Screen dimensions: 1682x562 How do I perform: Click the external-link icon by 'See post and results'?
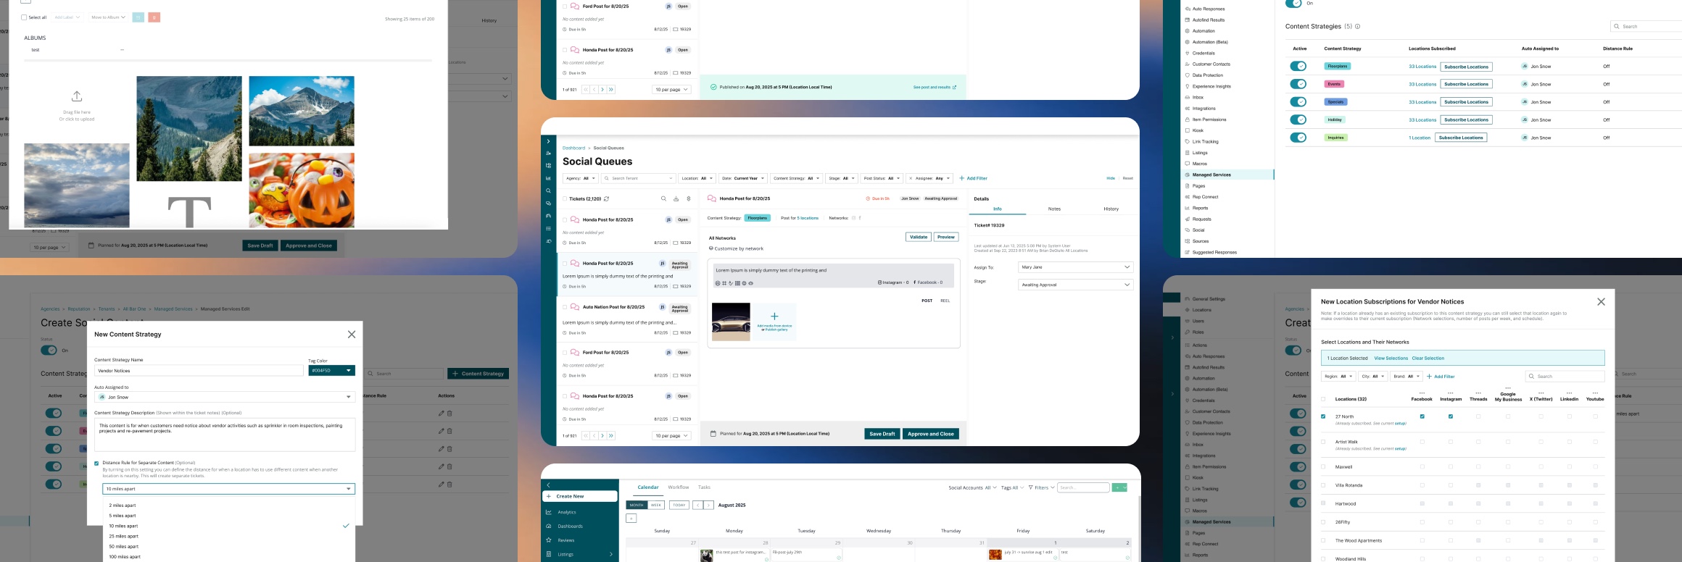954,88
